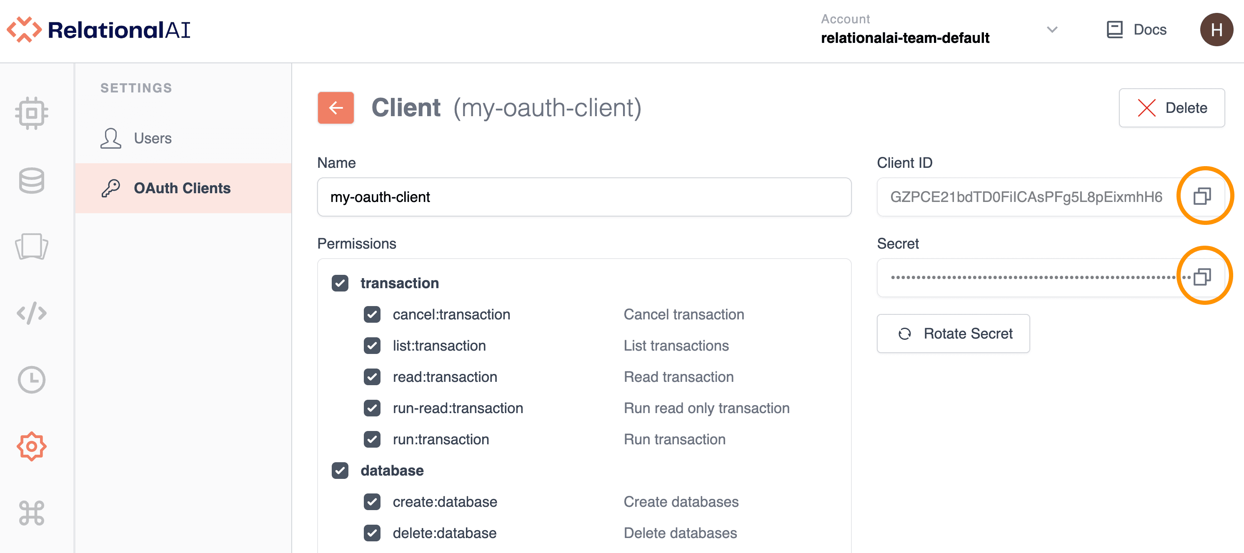
Task: Copy the Secret to clipboard
Action: (1202, 277)
